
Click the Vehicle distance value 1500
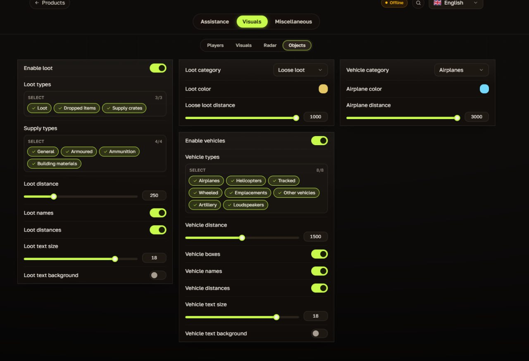(316, 237)
